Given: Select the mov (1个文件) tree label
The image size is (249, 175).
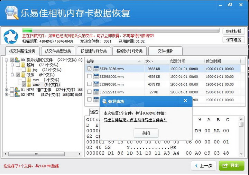Looking at the screenshot, I should pos(46,80).
